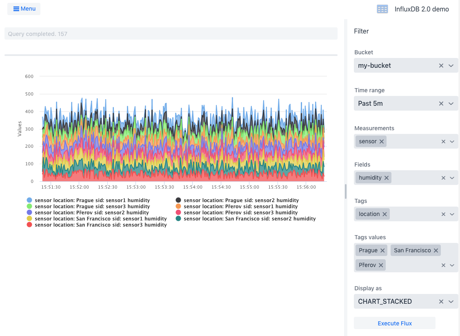
Task: Toggle San Francisco sensor1 humidity legend series
Action: click(96, 218)
